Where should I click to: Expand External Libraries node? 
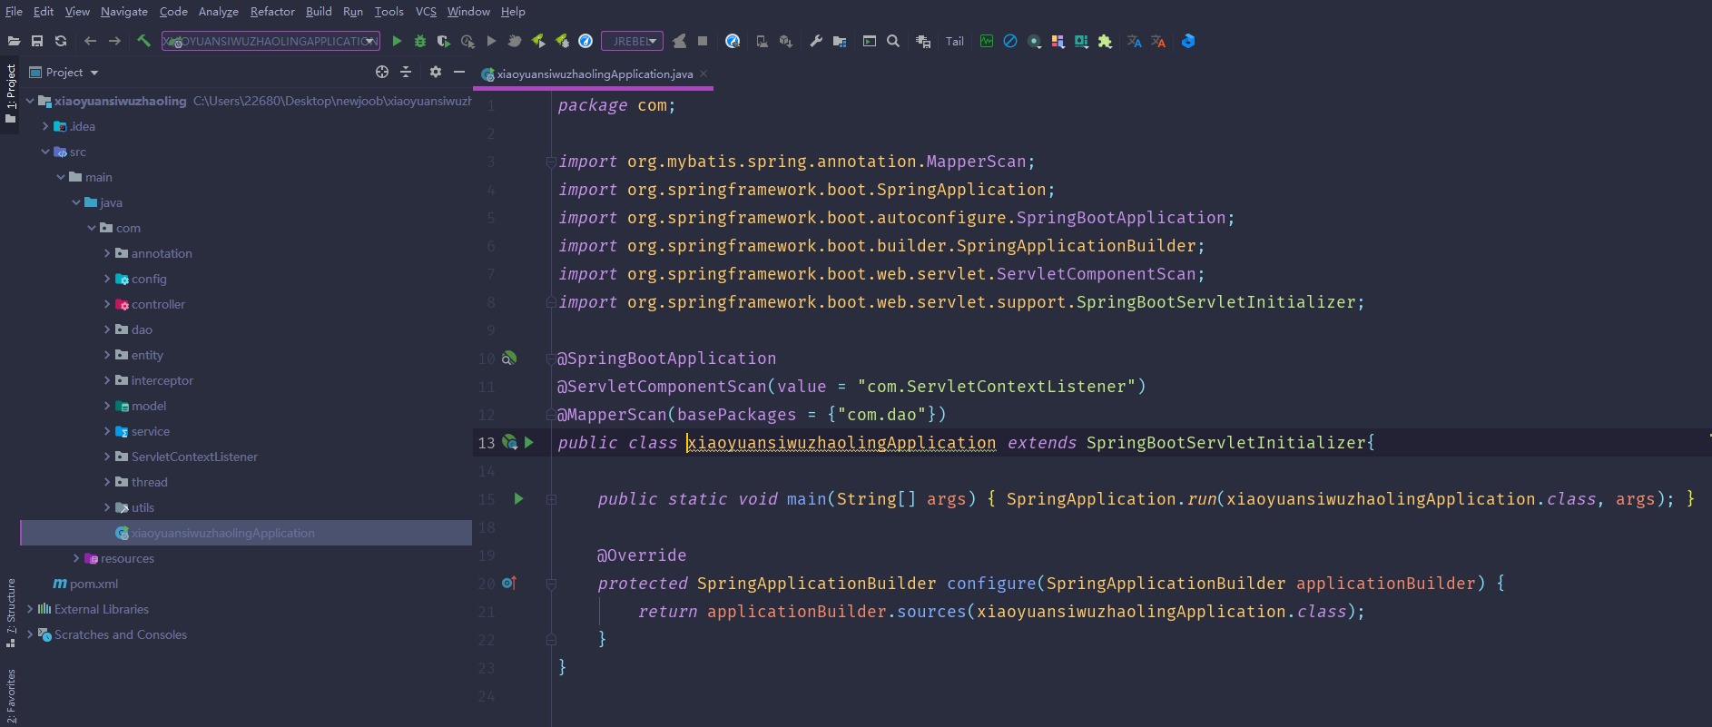click(30, 609)
